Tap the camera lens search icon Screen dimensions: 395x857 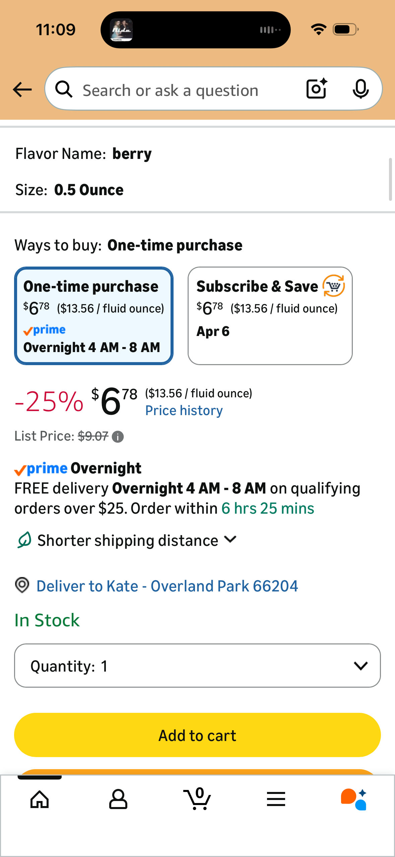point(317,89)
